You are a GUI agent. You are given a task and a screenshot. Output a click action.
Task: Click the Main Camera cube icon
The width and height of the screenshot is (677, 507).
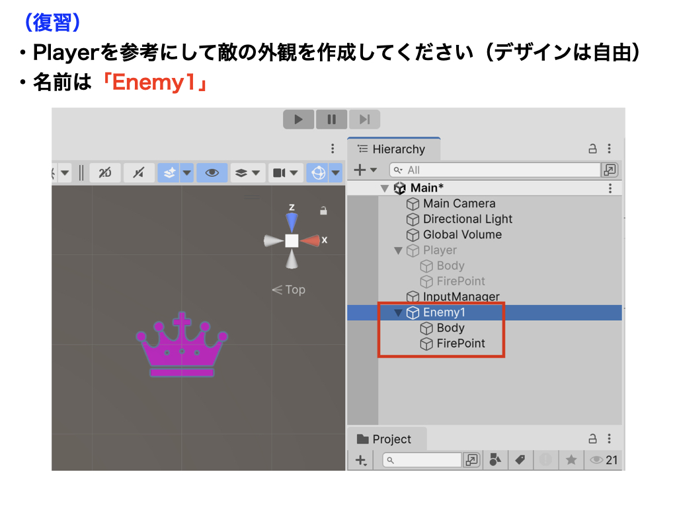pyautogui.click(x=413, y=204)
